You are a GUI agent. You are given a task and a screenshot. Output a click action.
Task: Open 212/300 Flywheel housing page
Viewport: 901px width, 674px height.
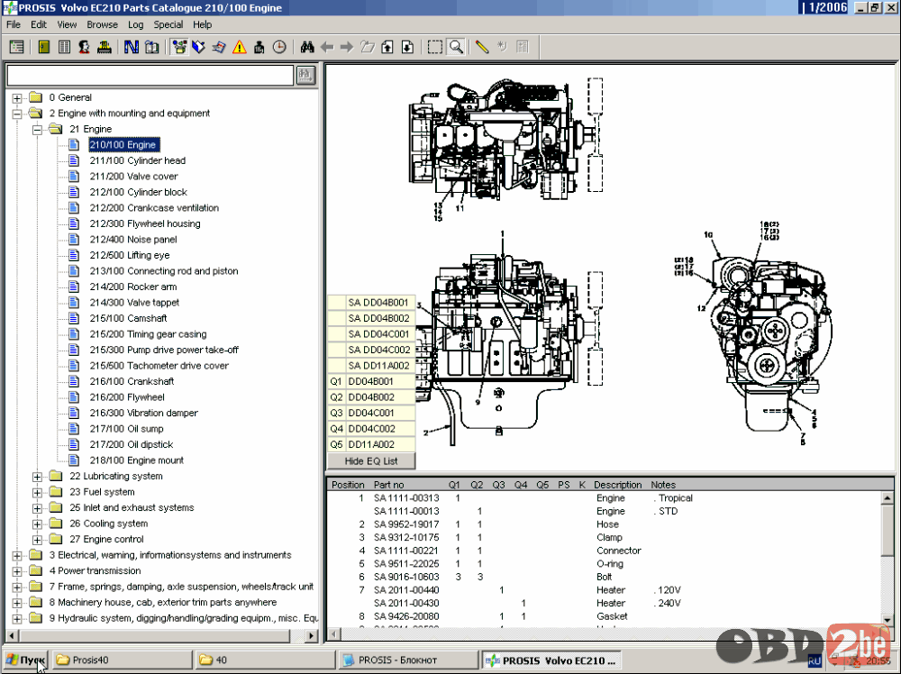coord(145,224)
